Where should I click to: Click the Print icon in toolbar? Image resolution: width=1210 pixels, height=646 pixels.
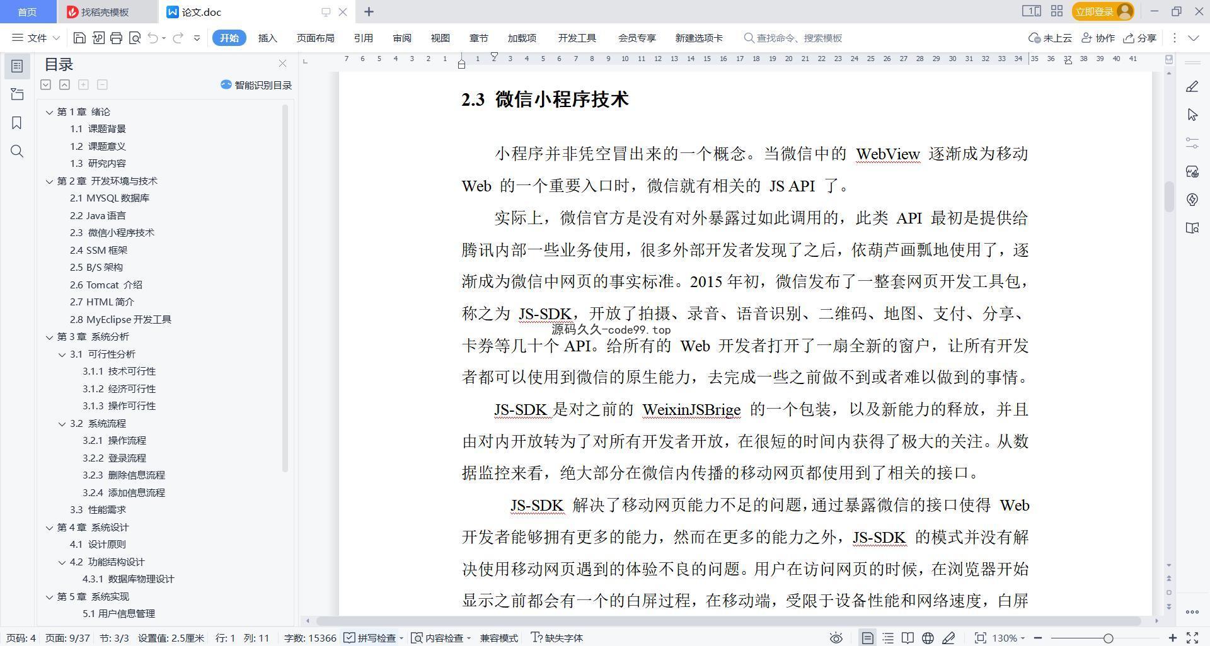[x=116, y=38]
